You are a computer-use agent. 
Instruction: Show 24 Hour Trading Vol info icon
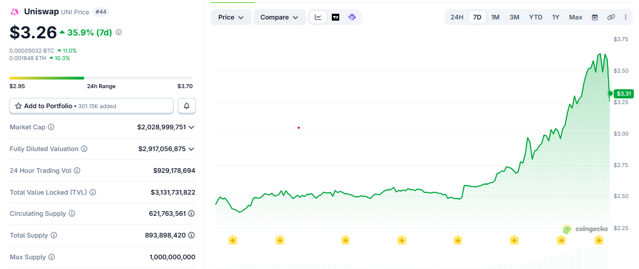(x=77, y=171)
